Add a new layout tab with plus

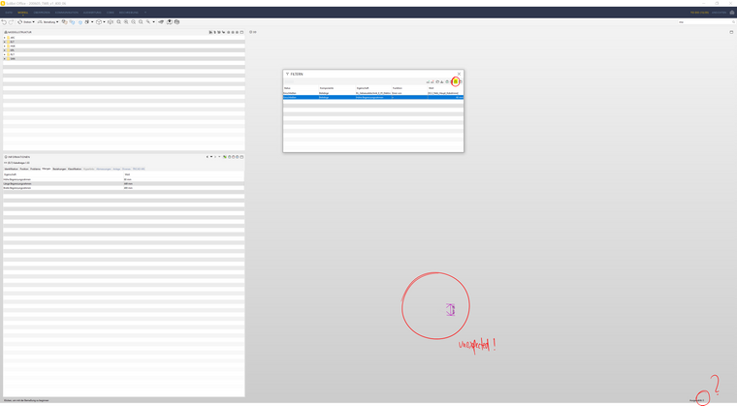(145, 13)
